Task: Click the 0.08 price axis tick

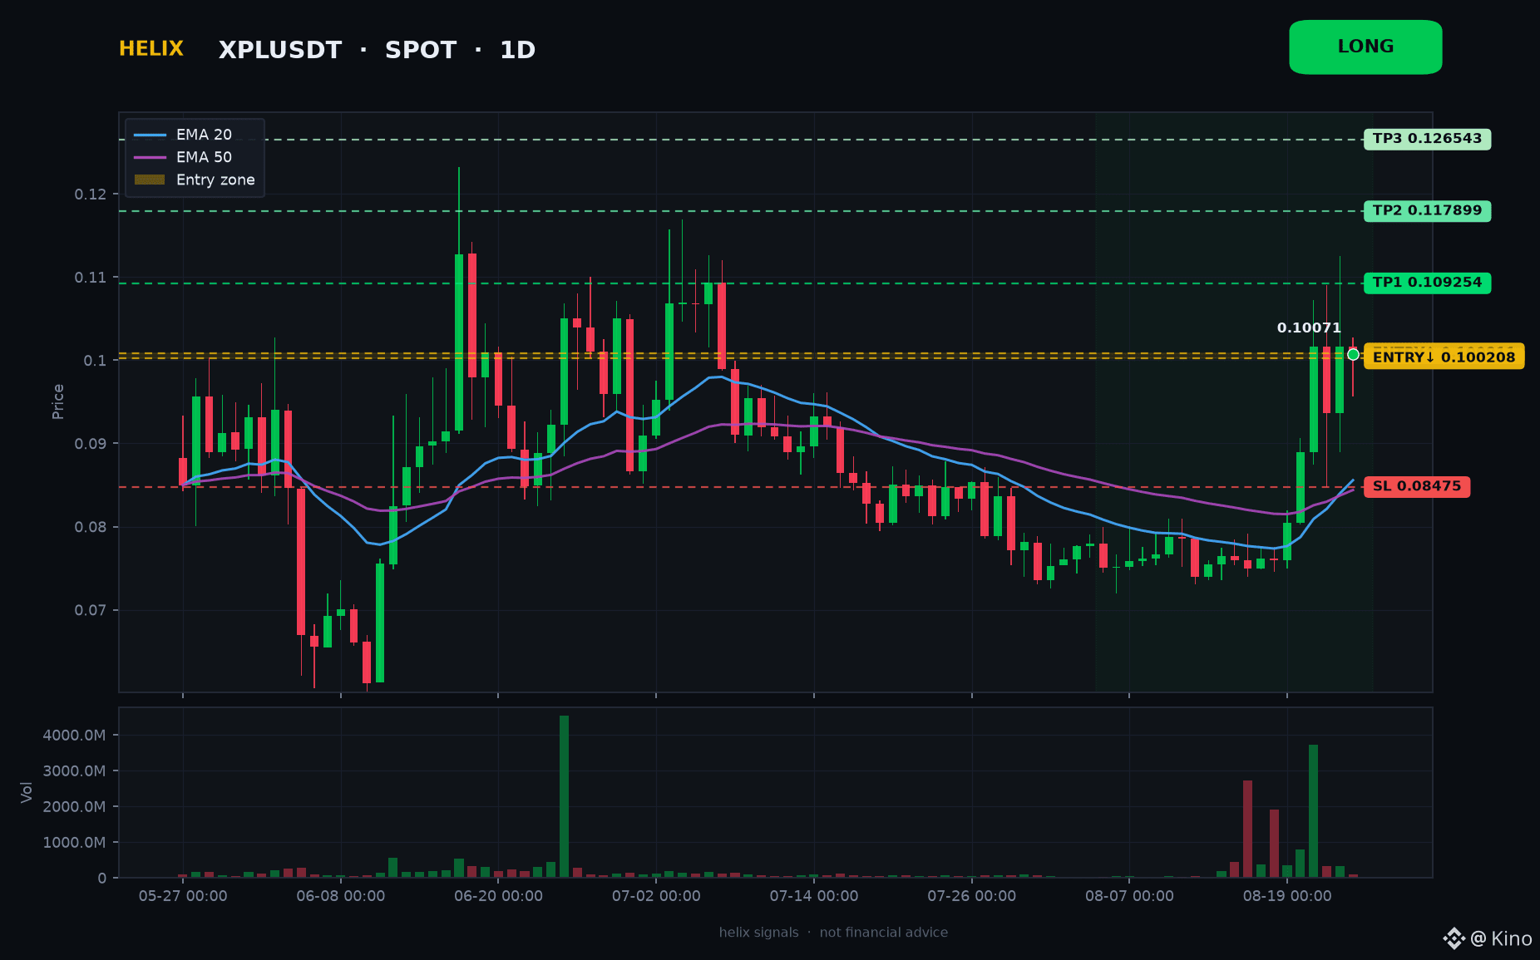Action: pyautogui.click(x=91, y=527)
